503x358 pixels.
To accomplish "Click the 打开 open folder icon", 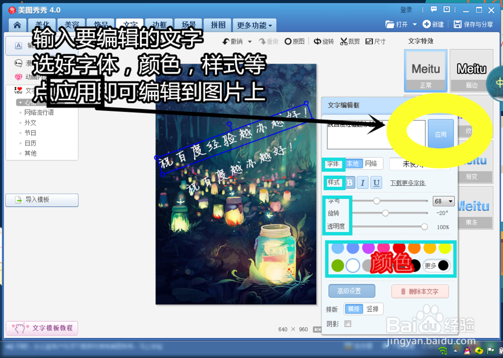I will [x=389, y=24].
